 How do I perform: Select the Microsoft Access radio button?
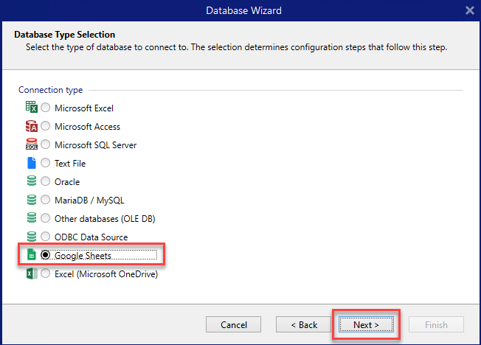[x=46, y=126]
